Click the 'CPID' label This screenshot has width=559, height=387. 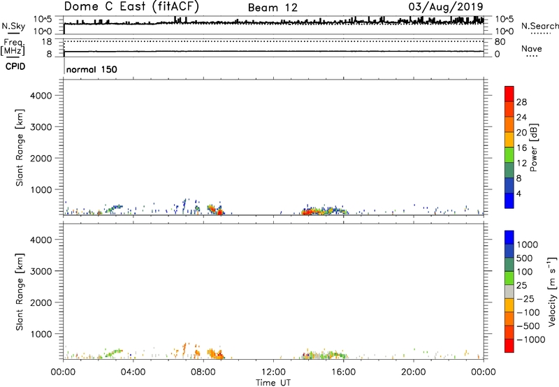pos(15,66)
